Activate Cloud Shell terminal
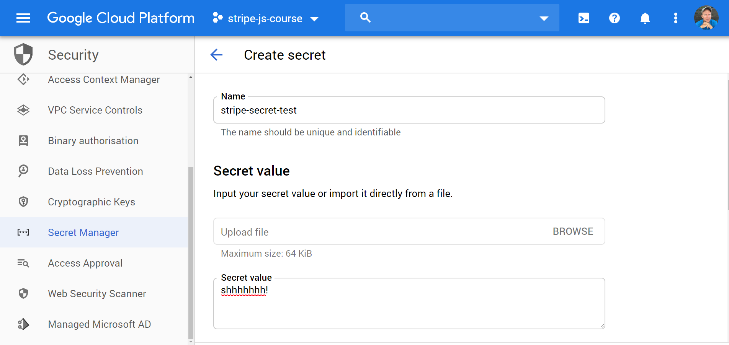The image size is (729, 345). tap(583, 18)
